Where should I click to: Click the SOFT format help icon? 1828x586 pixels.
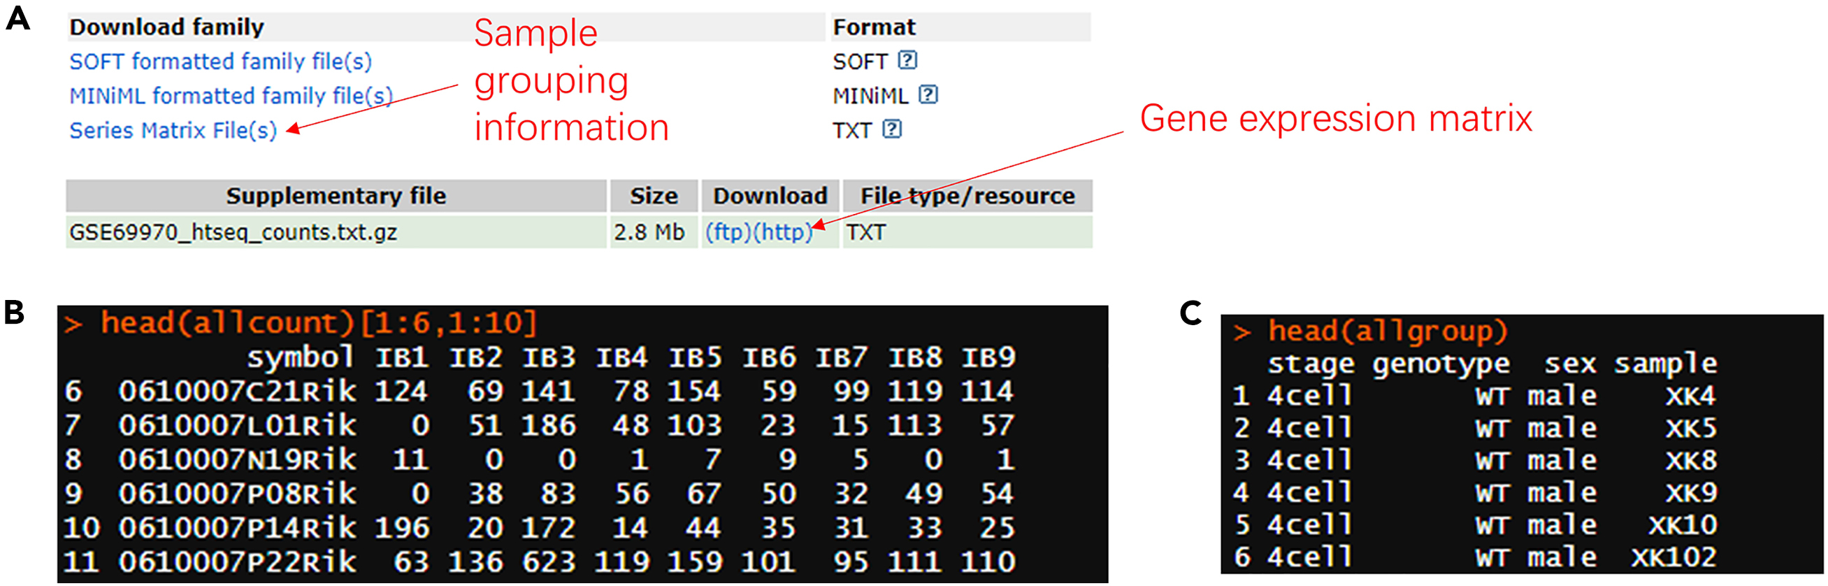pyautogui.click(x=907, y=60)
